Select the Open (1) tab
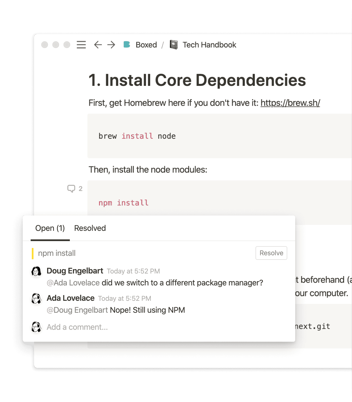The image size is (352, 402). pyautogui.click(x=50, y=228)
